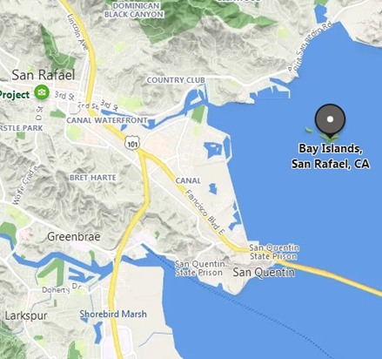Select the Point San Pedro Rd label
Viewport: 382px width, 359px height.
[x=310, y=48]
